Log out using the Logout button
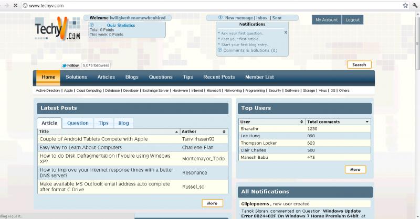This screenshot has width=420, height=219. click(x=352, y=20)
